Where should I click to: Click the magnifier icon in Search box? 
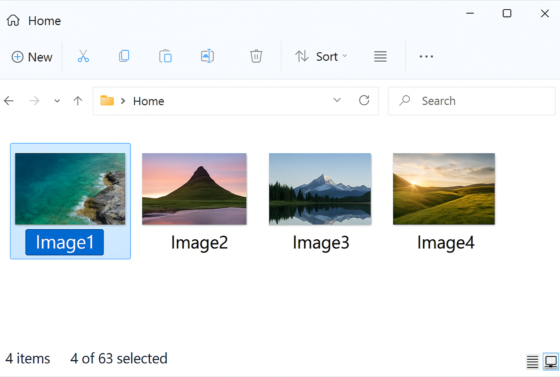405,101
